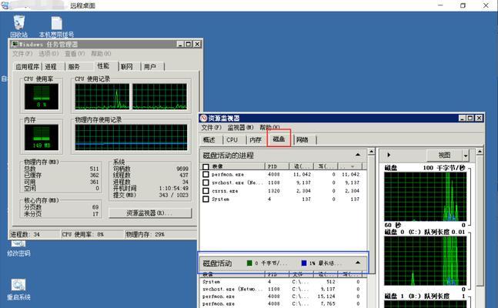Collapse the graphs pane with the arrow button
Screen dimensions: 498x308
pos(389,155)
